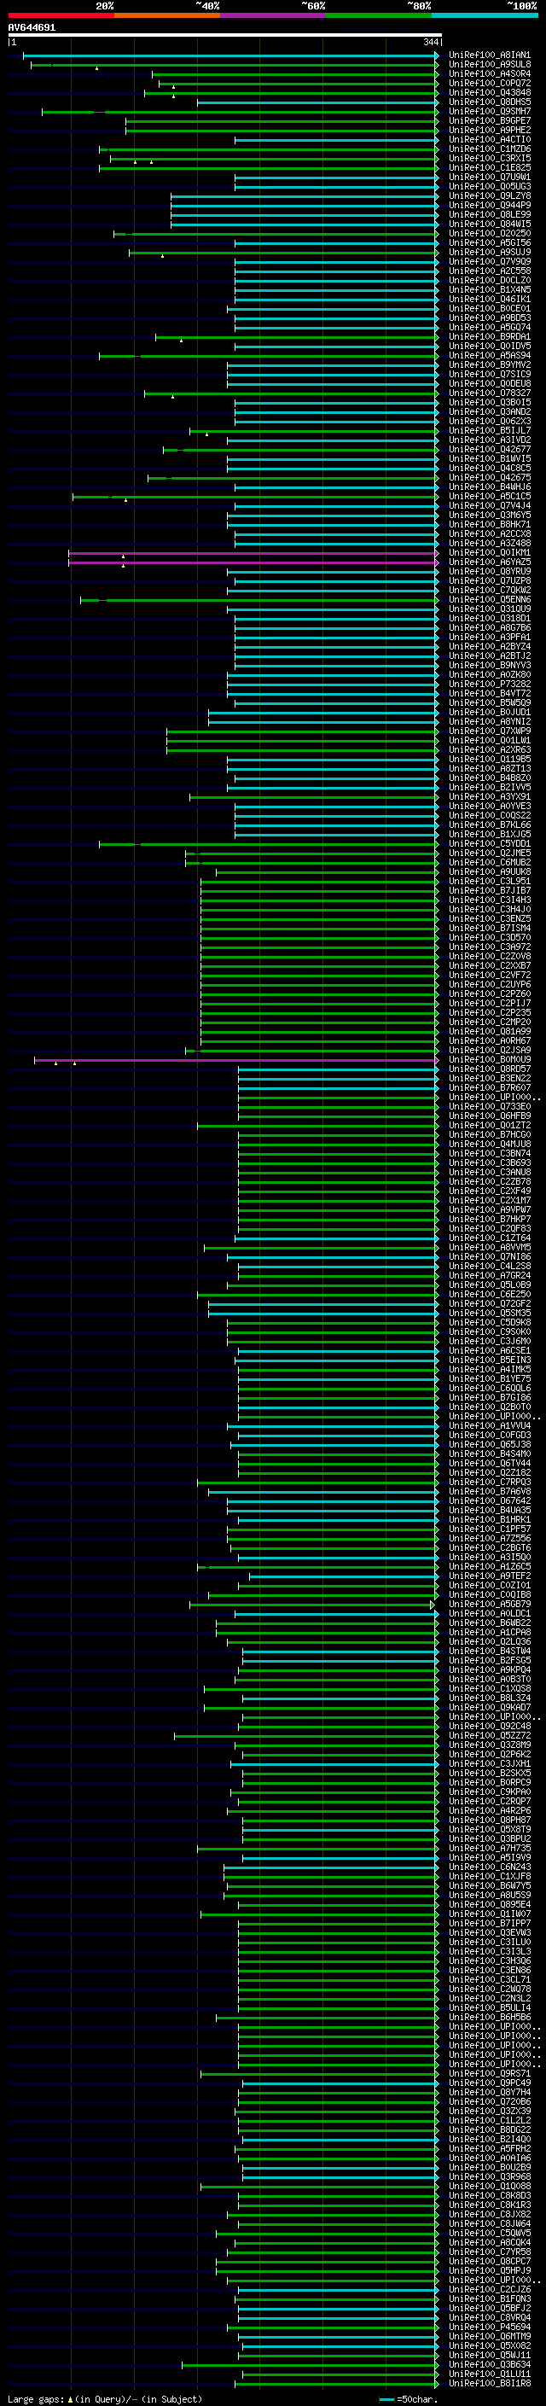Image resolution: width=546 pixels, height=2406 pixels.
Task: Select label UniRef100_A4CTI0
Action: 489,139
